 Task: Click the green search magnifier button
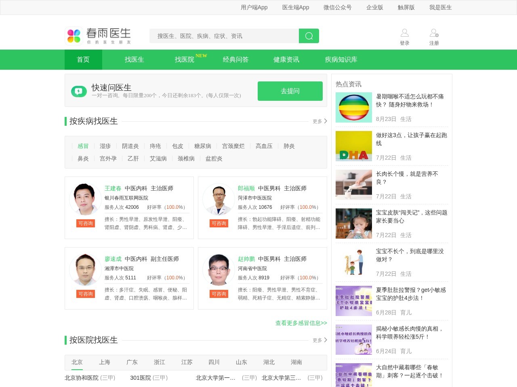[x=309, y=36]
